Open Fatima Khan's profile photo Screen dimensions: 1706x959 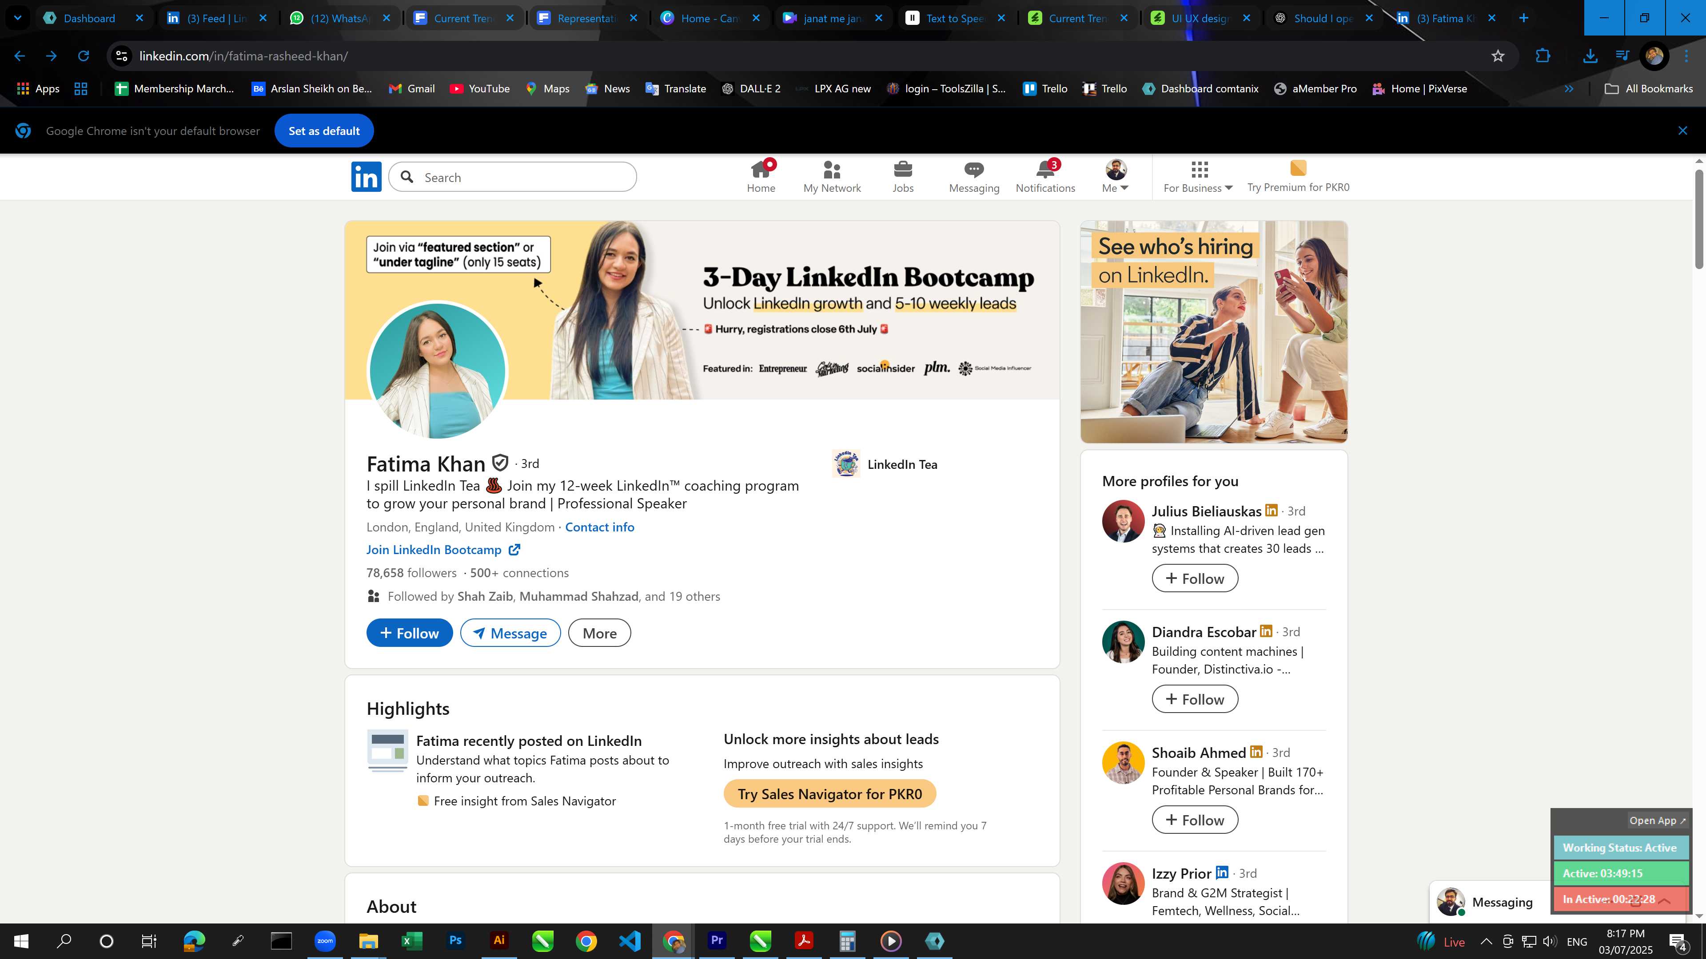tap(437, 371)
